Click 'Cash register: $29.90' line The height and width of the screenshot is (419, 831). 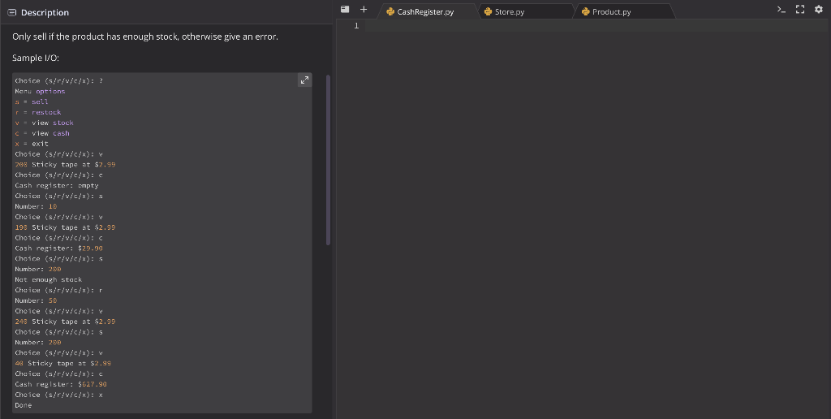click(58, 248)
